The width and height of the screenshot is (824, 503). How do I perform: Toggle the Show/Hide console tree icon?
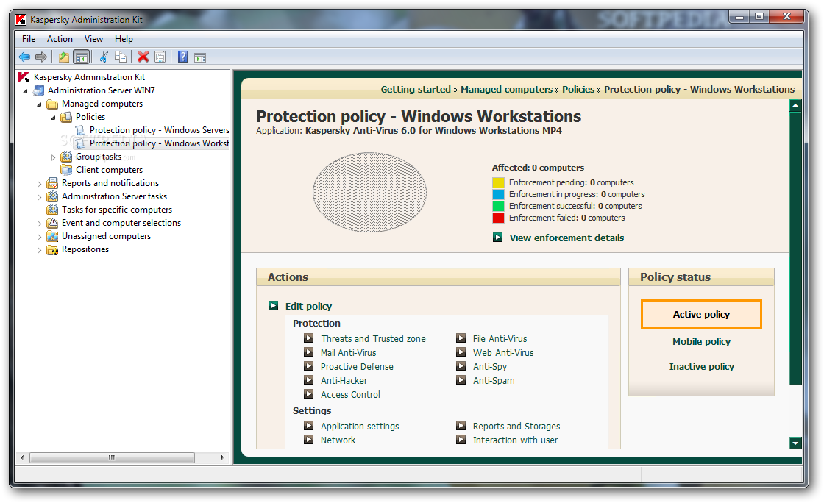pos(82,57)
